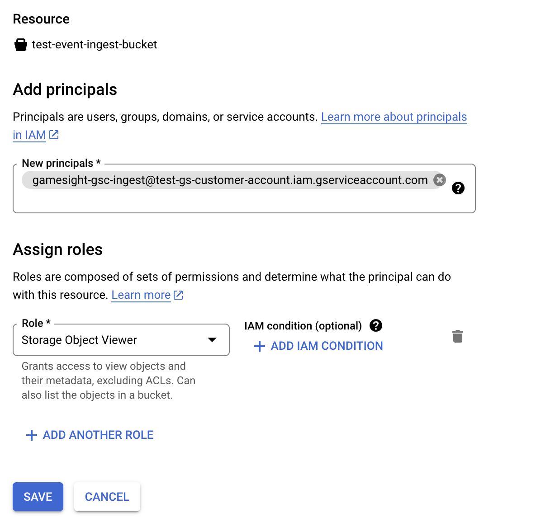Follow the 'Learn more about principals' link
This screenshot has height=527, width=560.
click(394, 117)
